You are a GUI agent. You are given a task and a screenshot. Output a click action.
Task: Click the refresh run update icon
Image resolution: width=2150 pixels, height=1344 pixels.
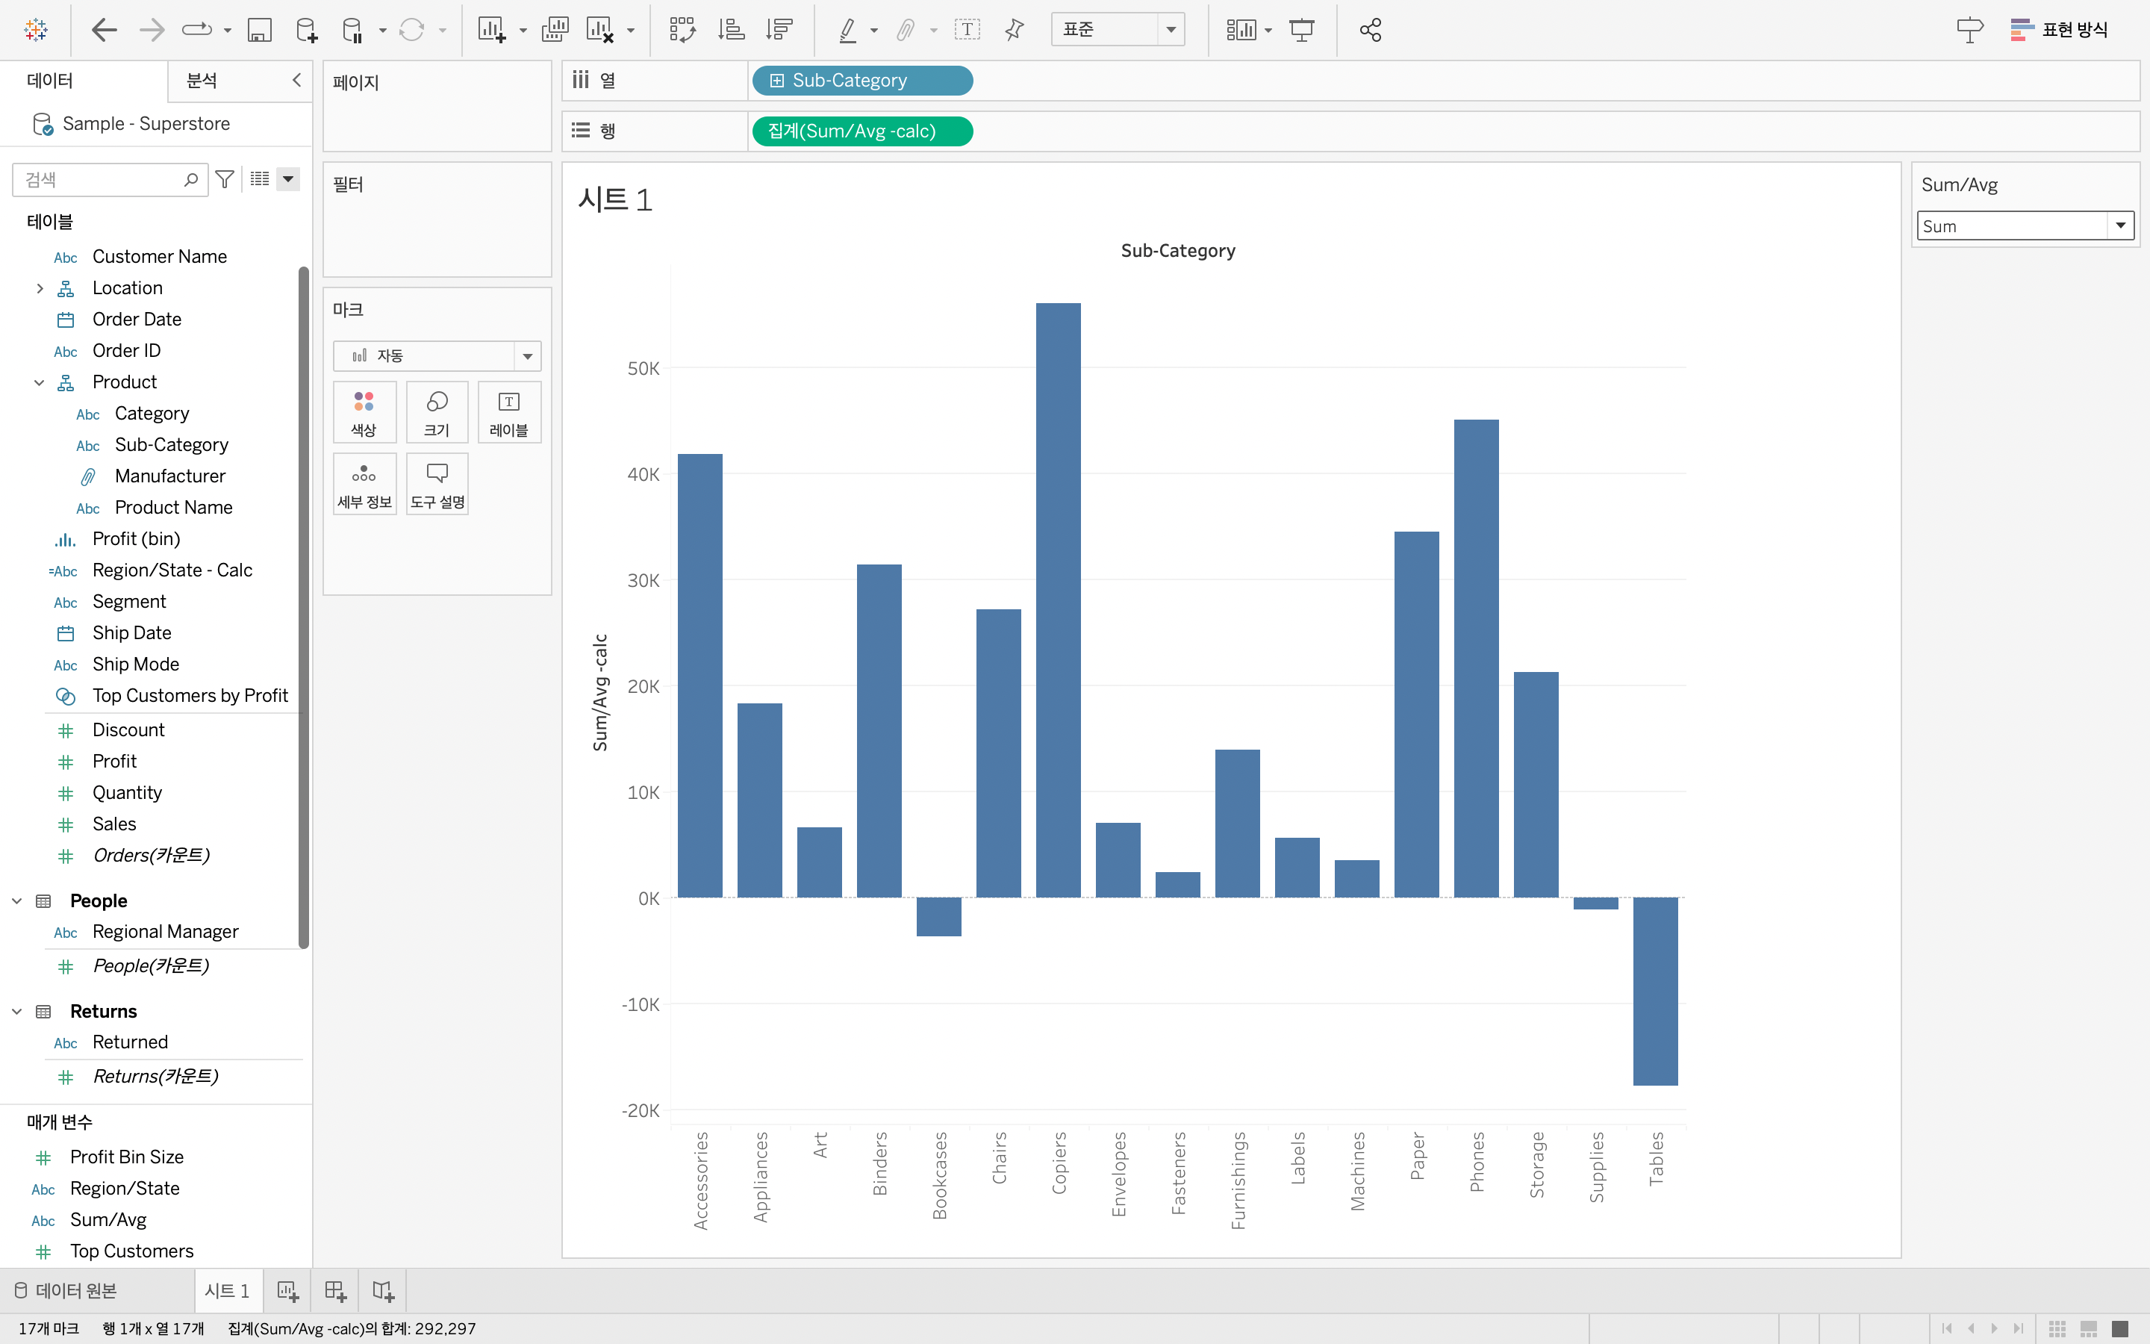[411, 30]
